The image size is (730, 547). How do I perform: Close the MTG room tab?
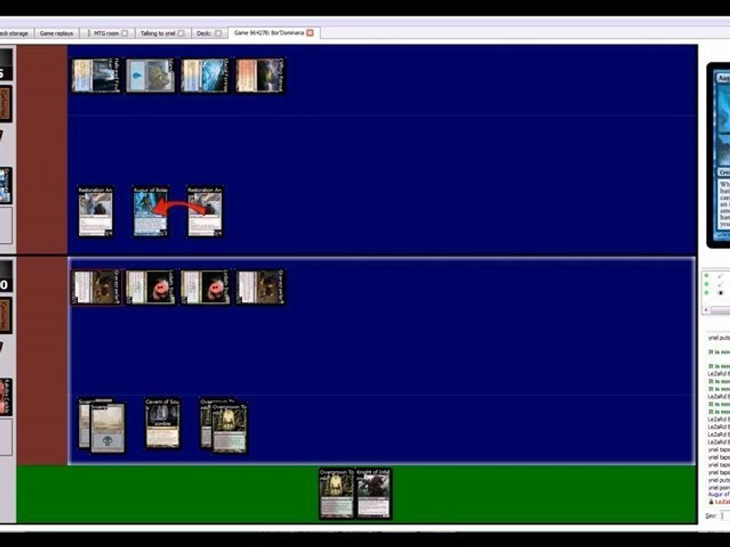coord(125,33)
